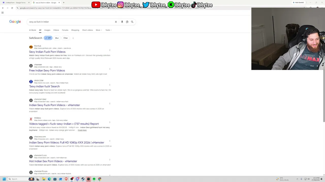Open the three-dot menu for the xhaccess.com result
This screenshot has height=182, width=325.
tap(110, 141)
